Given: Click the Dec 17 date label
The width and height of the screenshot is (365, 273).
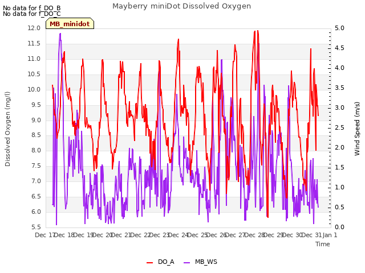Looking at the screenshot, I should pyautogui.click(x=44, y=235).
